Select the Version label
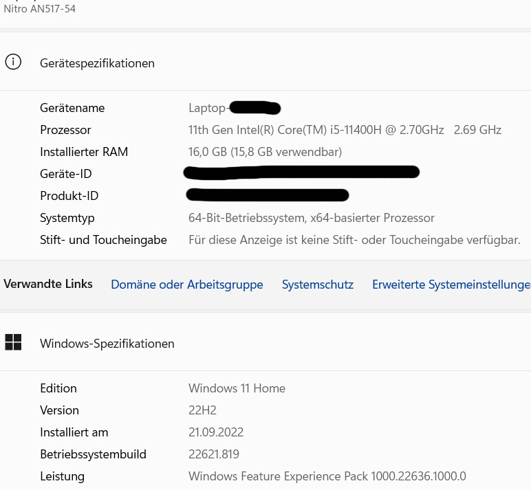 [x=59, y=410]
